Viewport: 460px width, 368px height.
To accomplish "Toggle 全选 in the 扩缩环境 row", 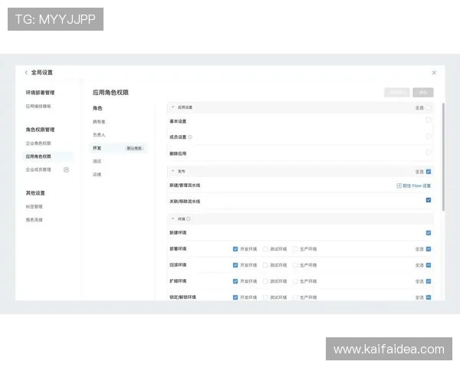I will tap(429, 281).
